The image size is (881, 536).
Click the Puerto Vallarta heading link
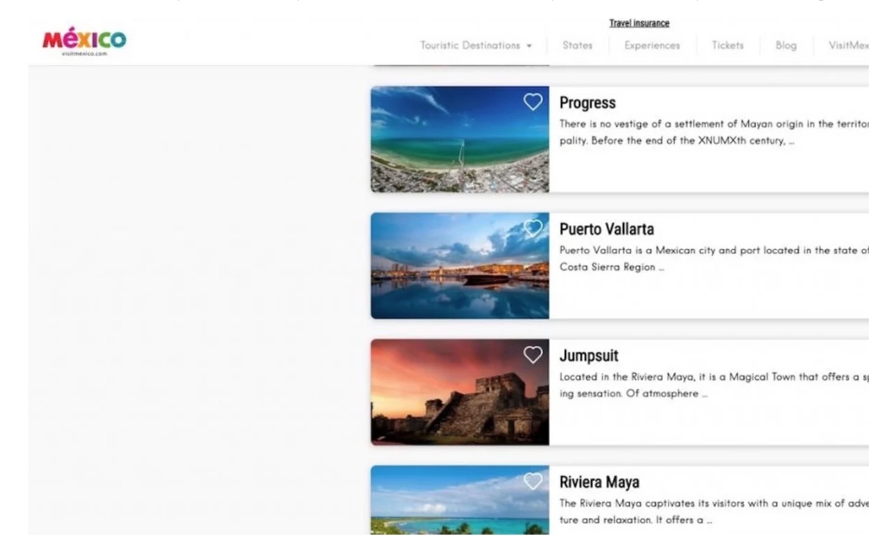[606, 229]
